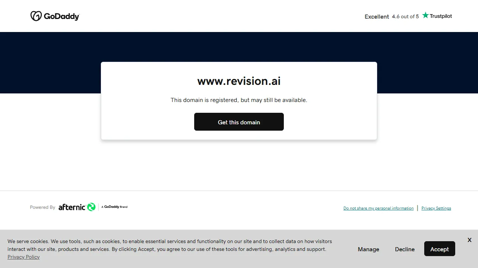Viewport: 478px width, 268px height.
Task: Click the GoDaddy logo icon
Action: (36, 16)
